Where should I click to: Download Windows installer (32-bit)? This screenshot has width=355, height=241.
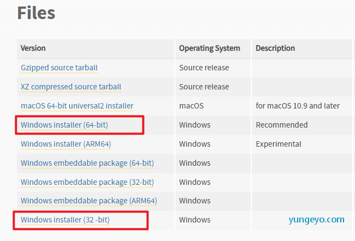65,220
